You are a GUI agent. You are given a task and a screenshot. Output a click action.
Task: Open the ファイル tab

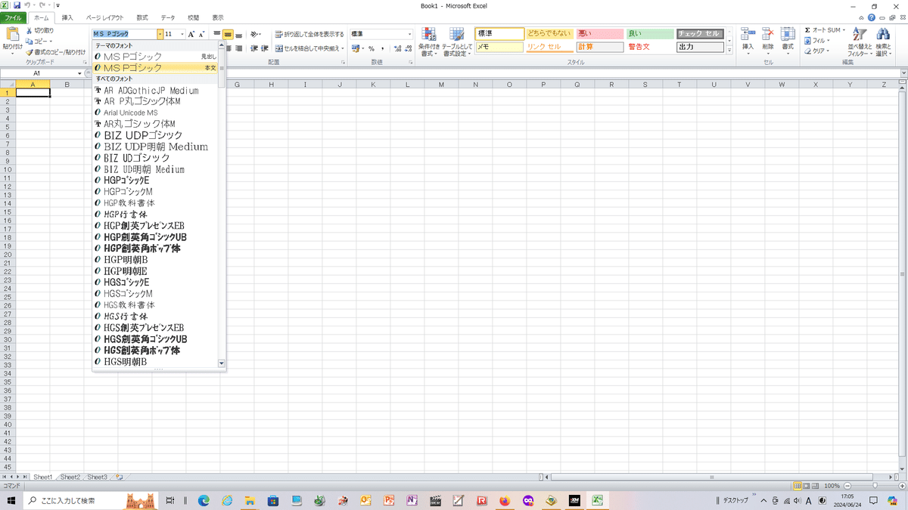click(x=14, y=17)
